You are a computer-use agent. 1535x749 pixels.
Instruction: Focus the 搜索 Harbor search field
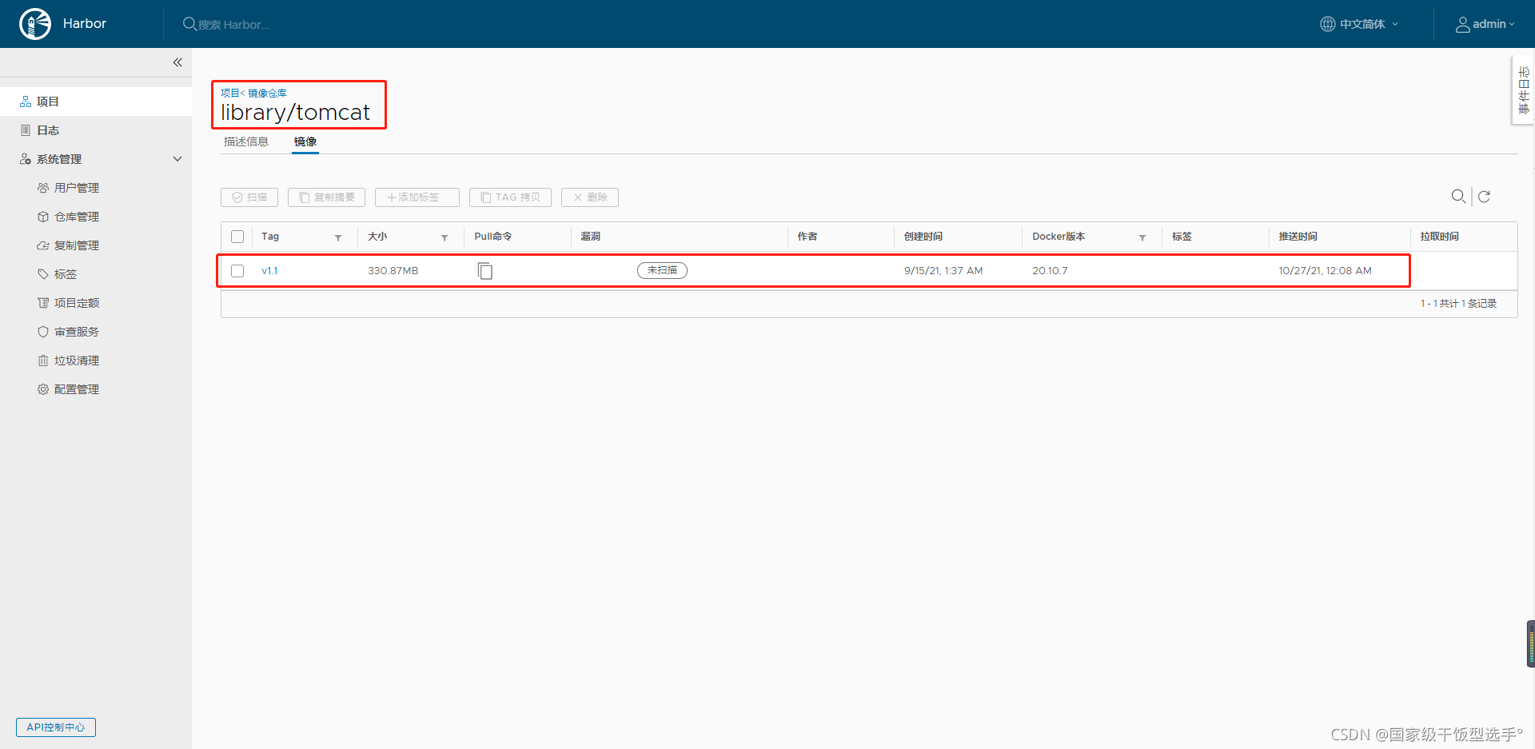[x=233, y=25]
